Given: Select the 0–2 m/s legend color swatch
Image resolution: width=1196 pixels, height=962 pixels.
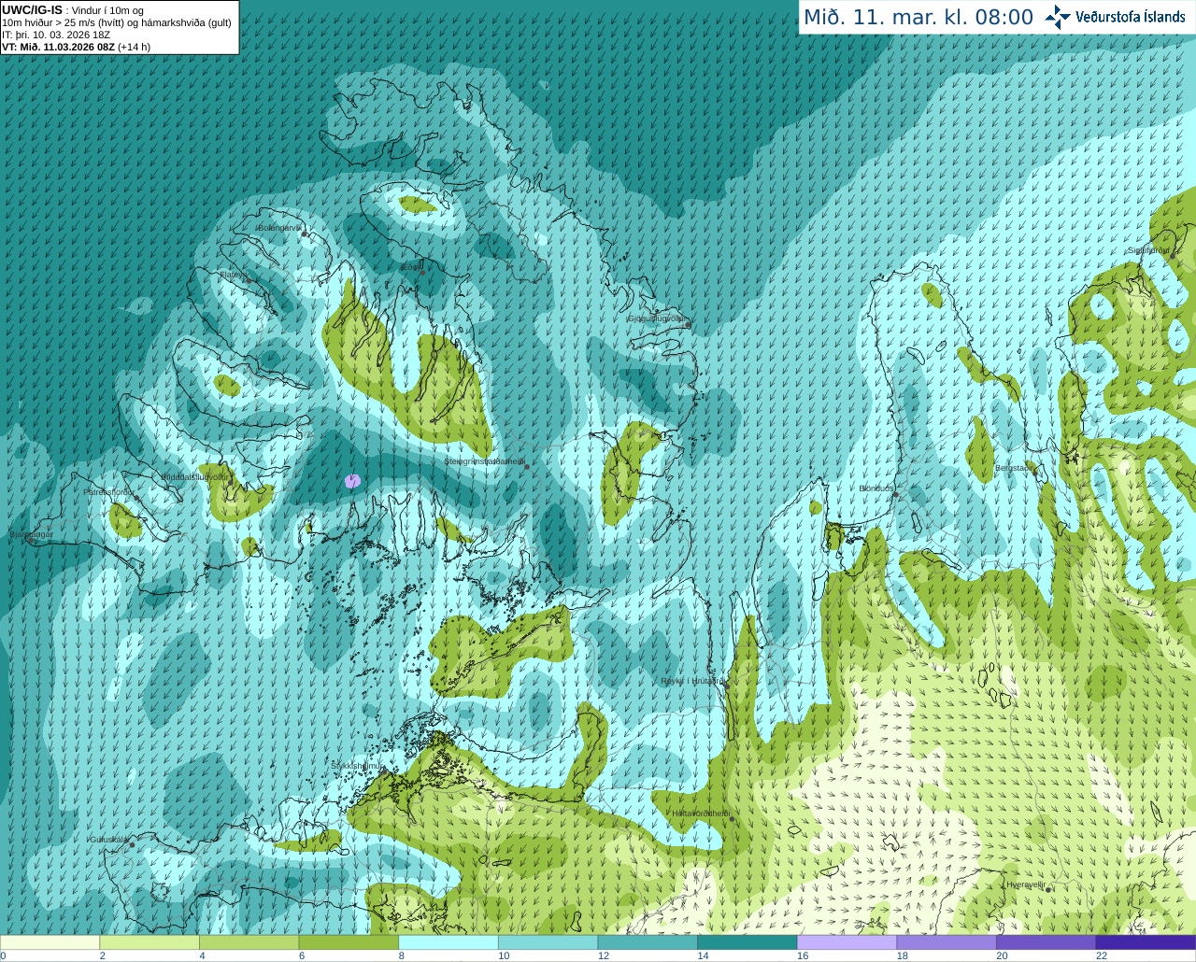Looking at the screenshot, I should [50, 942].
